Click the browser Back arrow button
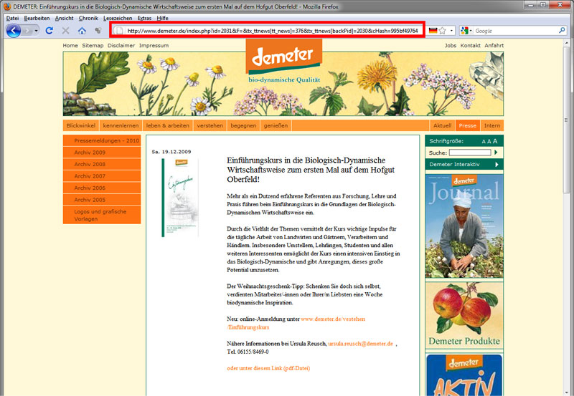This screenshot has height=396, width=574. click(x=14, y=31)
